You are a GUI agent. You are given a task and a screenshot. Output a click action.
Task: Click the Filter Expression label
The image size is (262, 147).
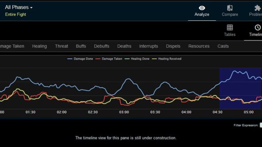246,125
